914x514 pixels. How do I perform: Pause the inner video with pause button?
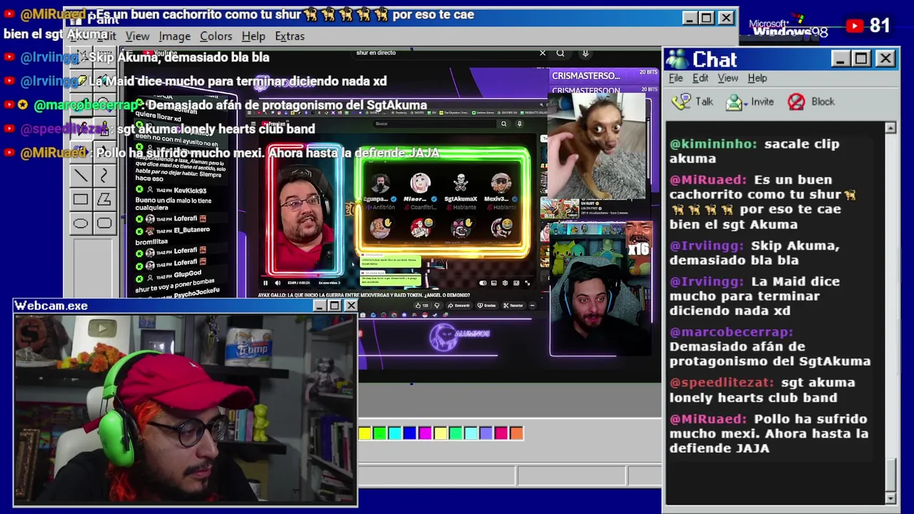click(x=266, y=283)
